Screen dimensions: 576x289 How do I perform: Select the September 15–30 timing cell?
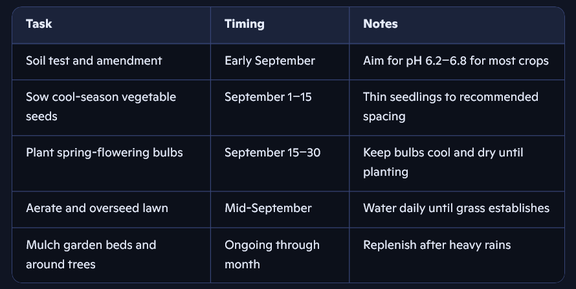(280, 163)
